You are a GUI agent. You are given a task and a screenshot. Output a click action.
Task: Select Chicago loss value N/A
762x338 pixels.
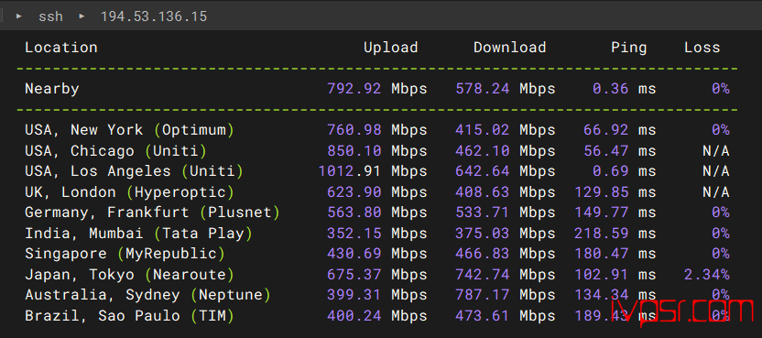tap(716, 151)
